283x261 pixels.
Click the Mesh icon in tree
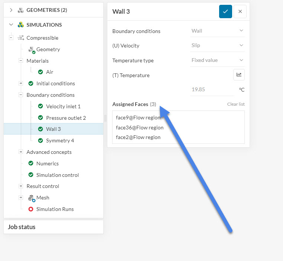click(x=31, y=198)
